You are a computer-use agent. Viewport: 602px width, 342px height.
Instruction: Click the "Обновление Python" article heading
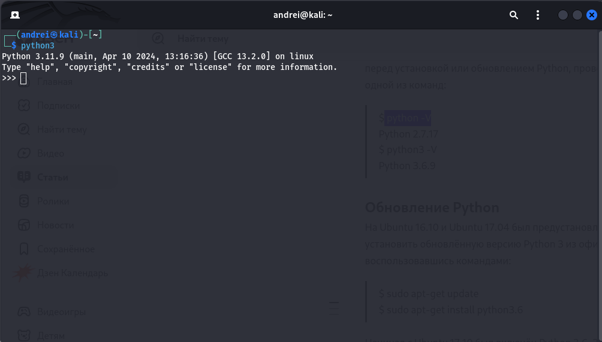(x=432, y=207)
